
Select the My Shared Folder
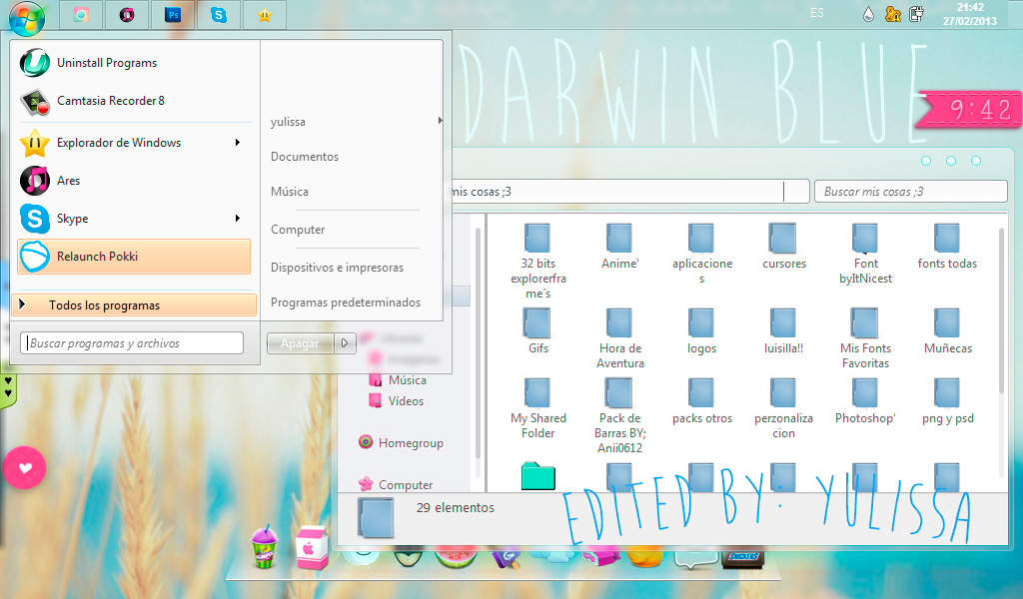[x=538, y=408]
